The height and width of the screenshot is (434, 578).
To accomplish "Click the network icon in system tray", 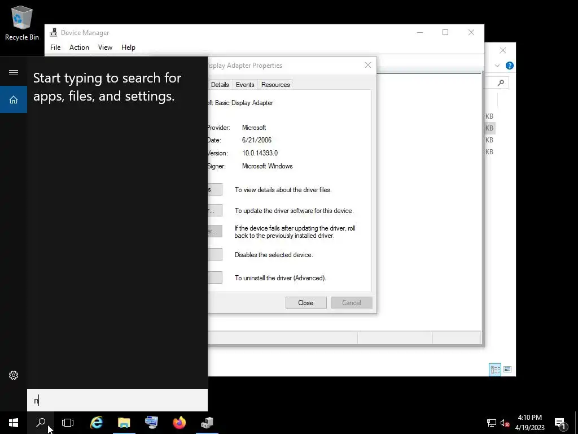I will (492, 423).
